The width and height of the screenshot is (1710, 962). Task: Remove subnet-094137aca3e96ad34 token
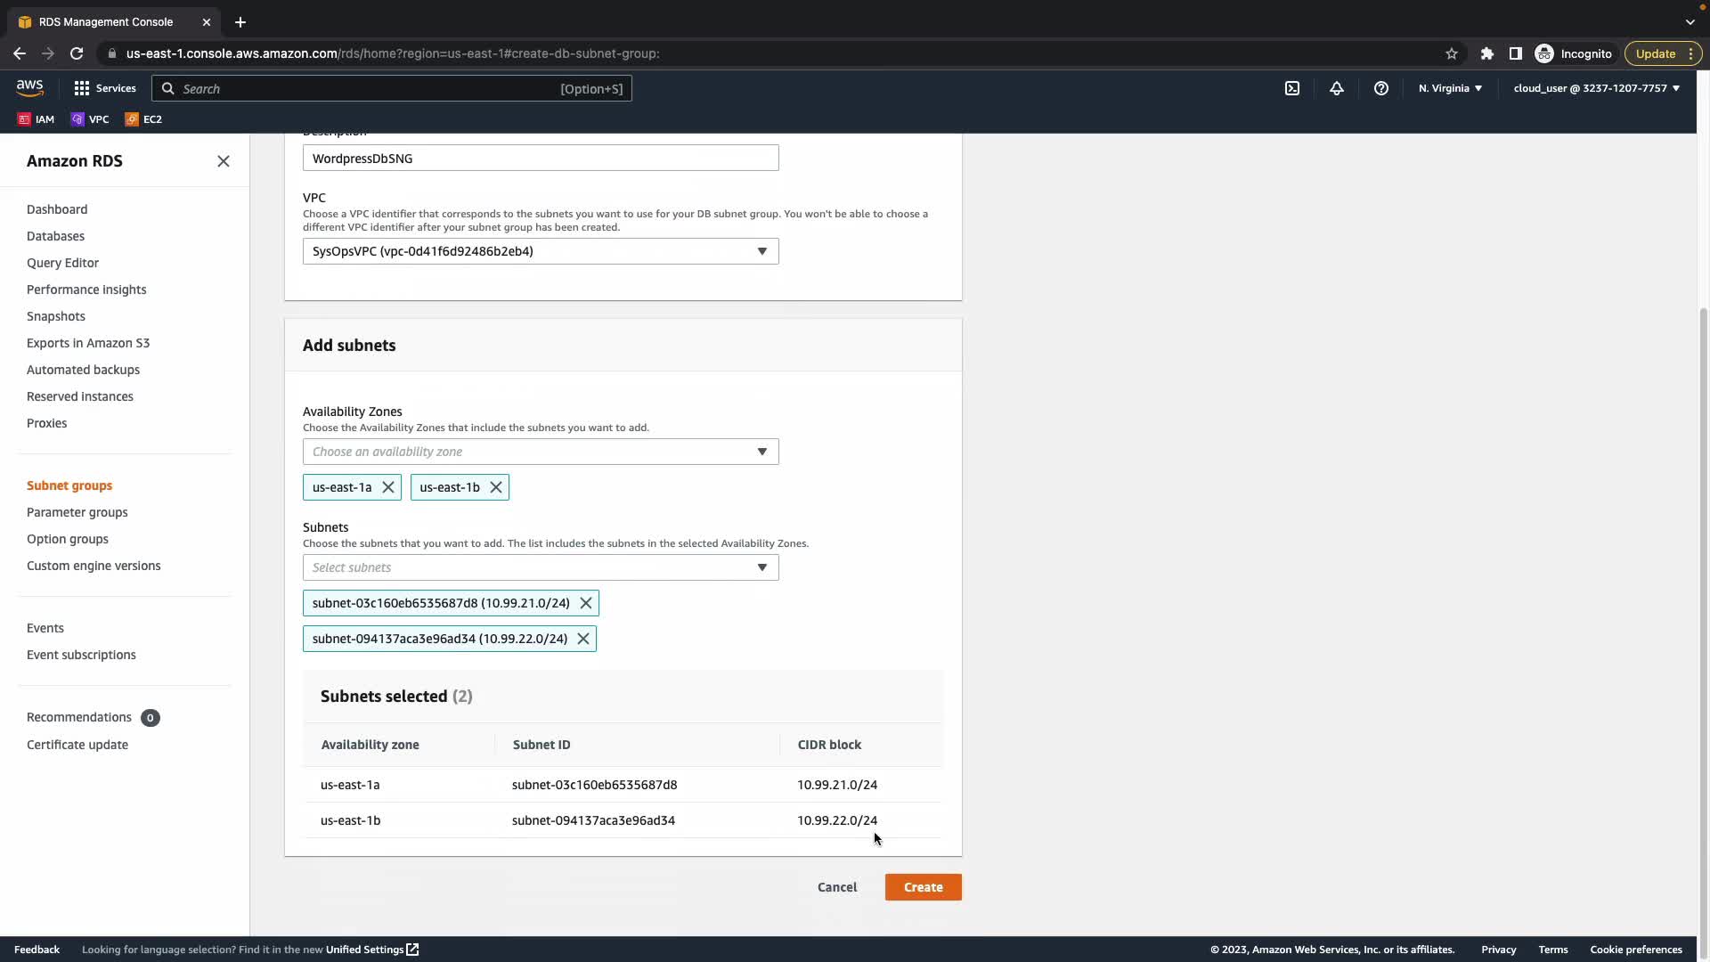583,639
